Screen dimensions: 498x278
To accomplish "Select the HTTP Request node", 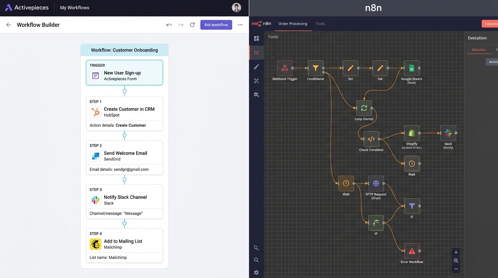I will click(x=376, y=184).
